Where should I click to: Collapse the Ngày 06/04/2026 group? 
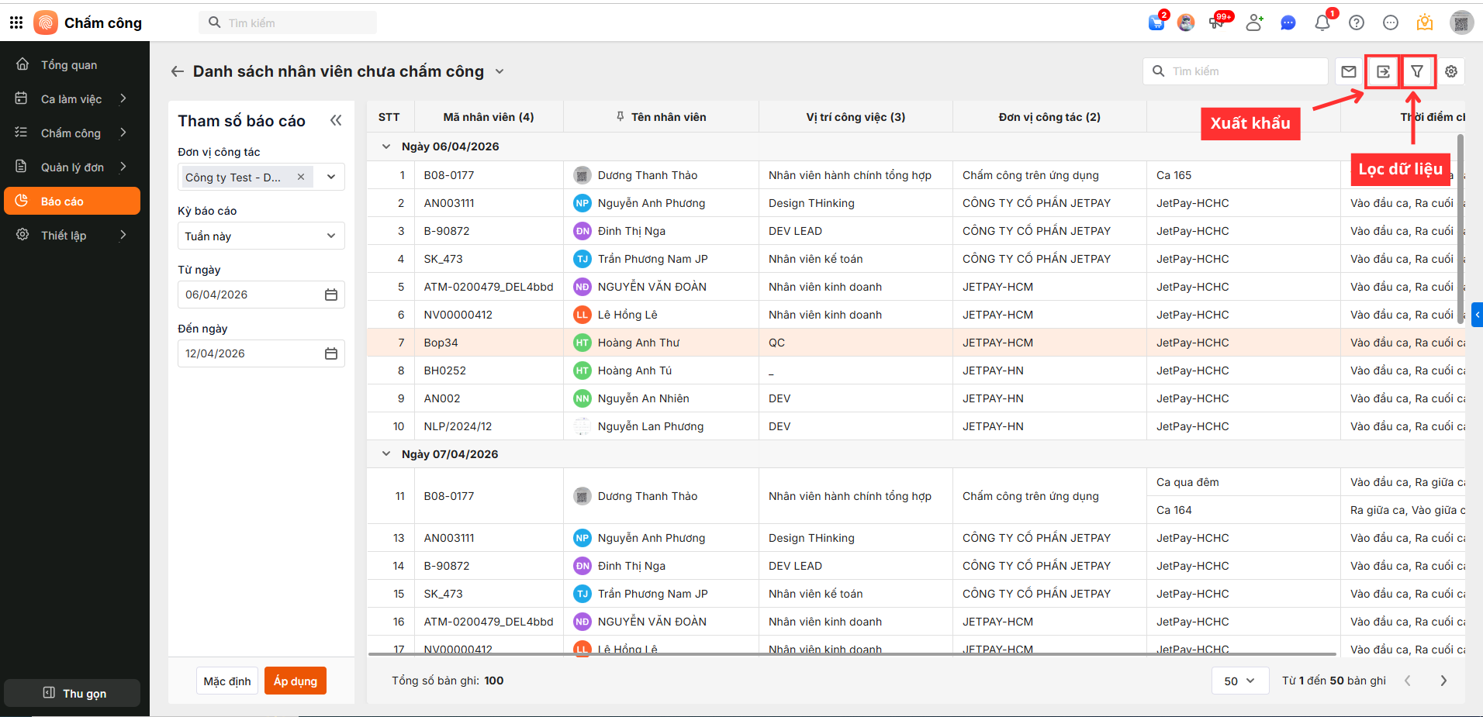click(386, 146)
